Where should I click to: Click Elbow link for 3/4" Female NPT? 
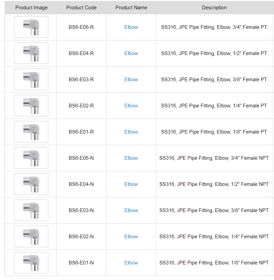[x=131, y=158]
